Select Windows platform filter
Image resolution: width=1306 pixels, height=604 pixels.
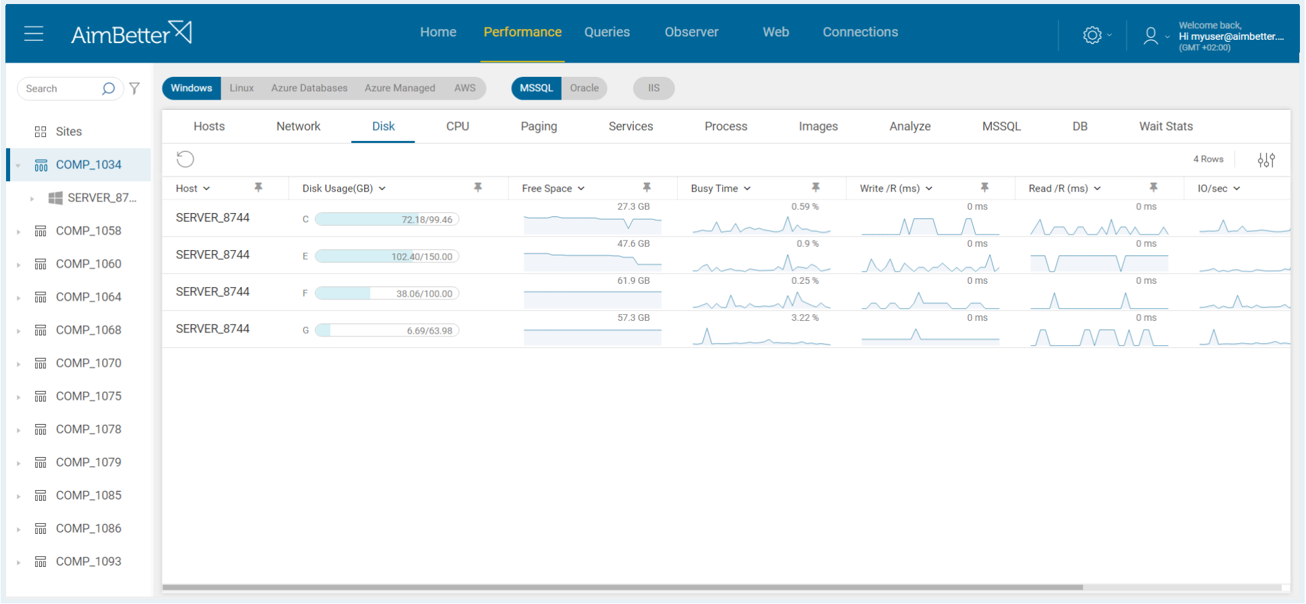191,88
